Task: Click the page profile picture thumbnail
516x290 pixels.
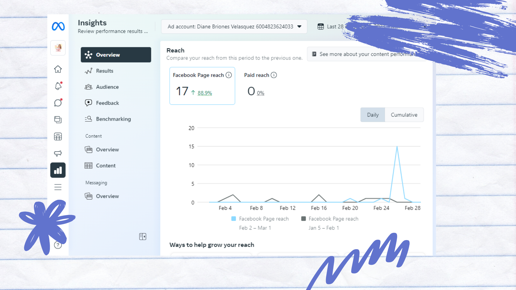Action: point(58,48)
